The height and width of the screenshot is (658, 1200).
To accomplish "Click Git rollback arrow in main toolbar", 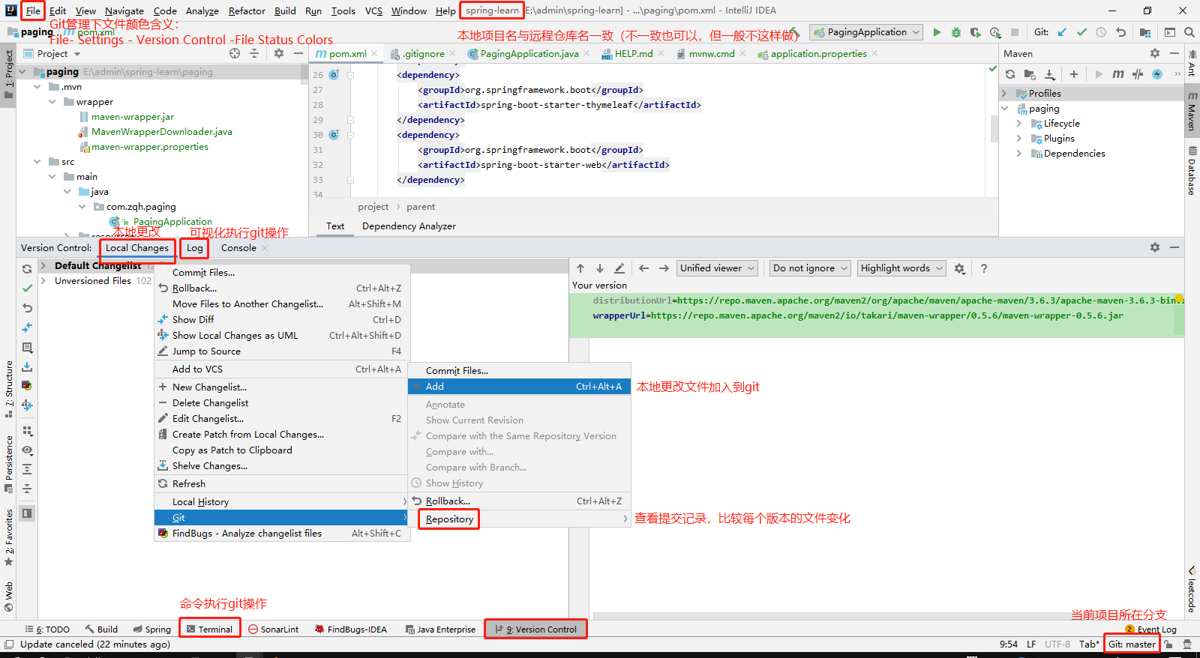I will coord(1120,32).
